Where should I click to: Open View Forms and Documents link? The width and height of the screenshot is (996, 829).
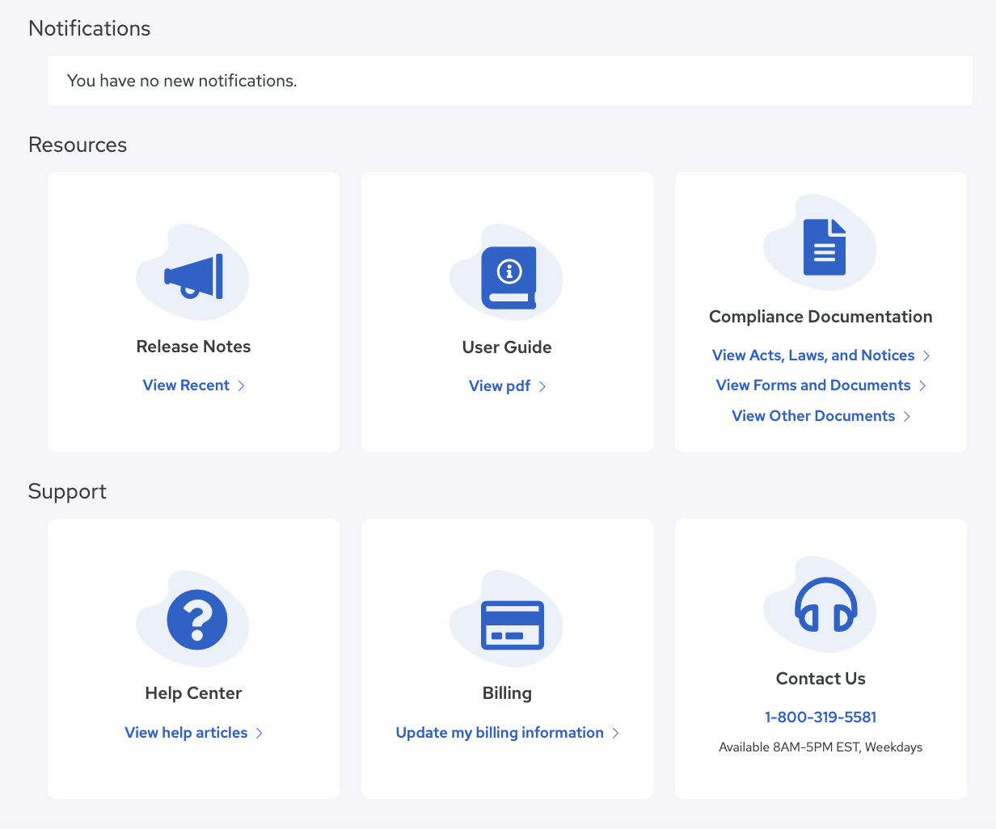click(813, 385)
